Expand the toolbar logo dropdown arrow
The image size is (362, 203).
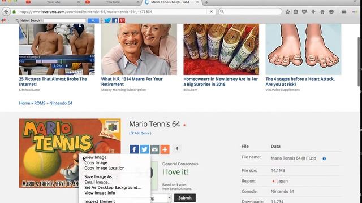(8, 20)
